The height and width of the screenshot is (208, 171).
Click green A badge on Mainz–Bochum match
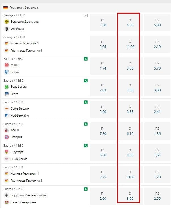[86, 59]
